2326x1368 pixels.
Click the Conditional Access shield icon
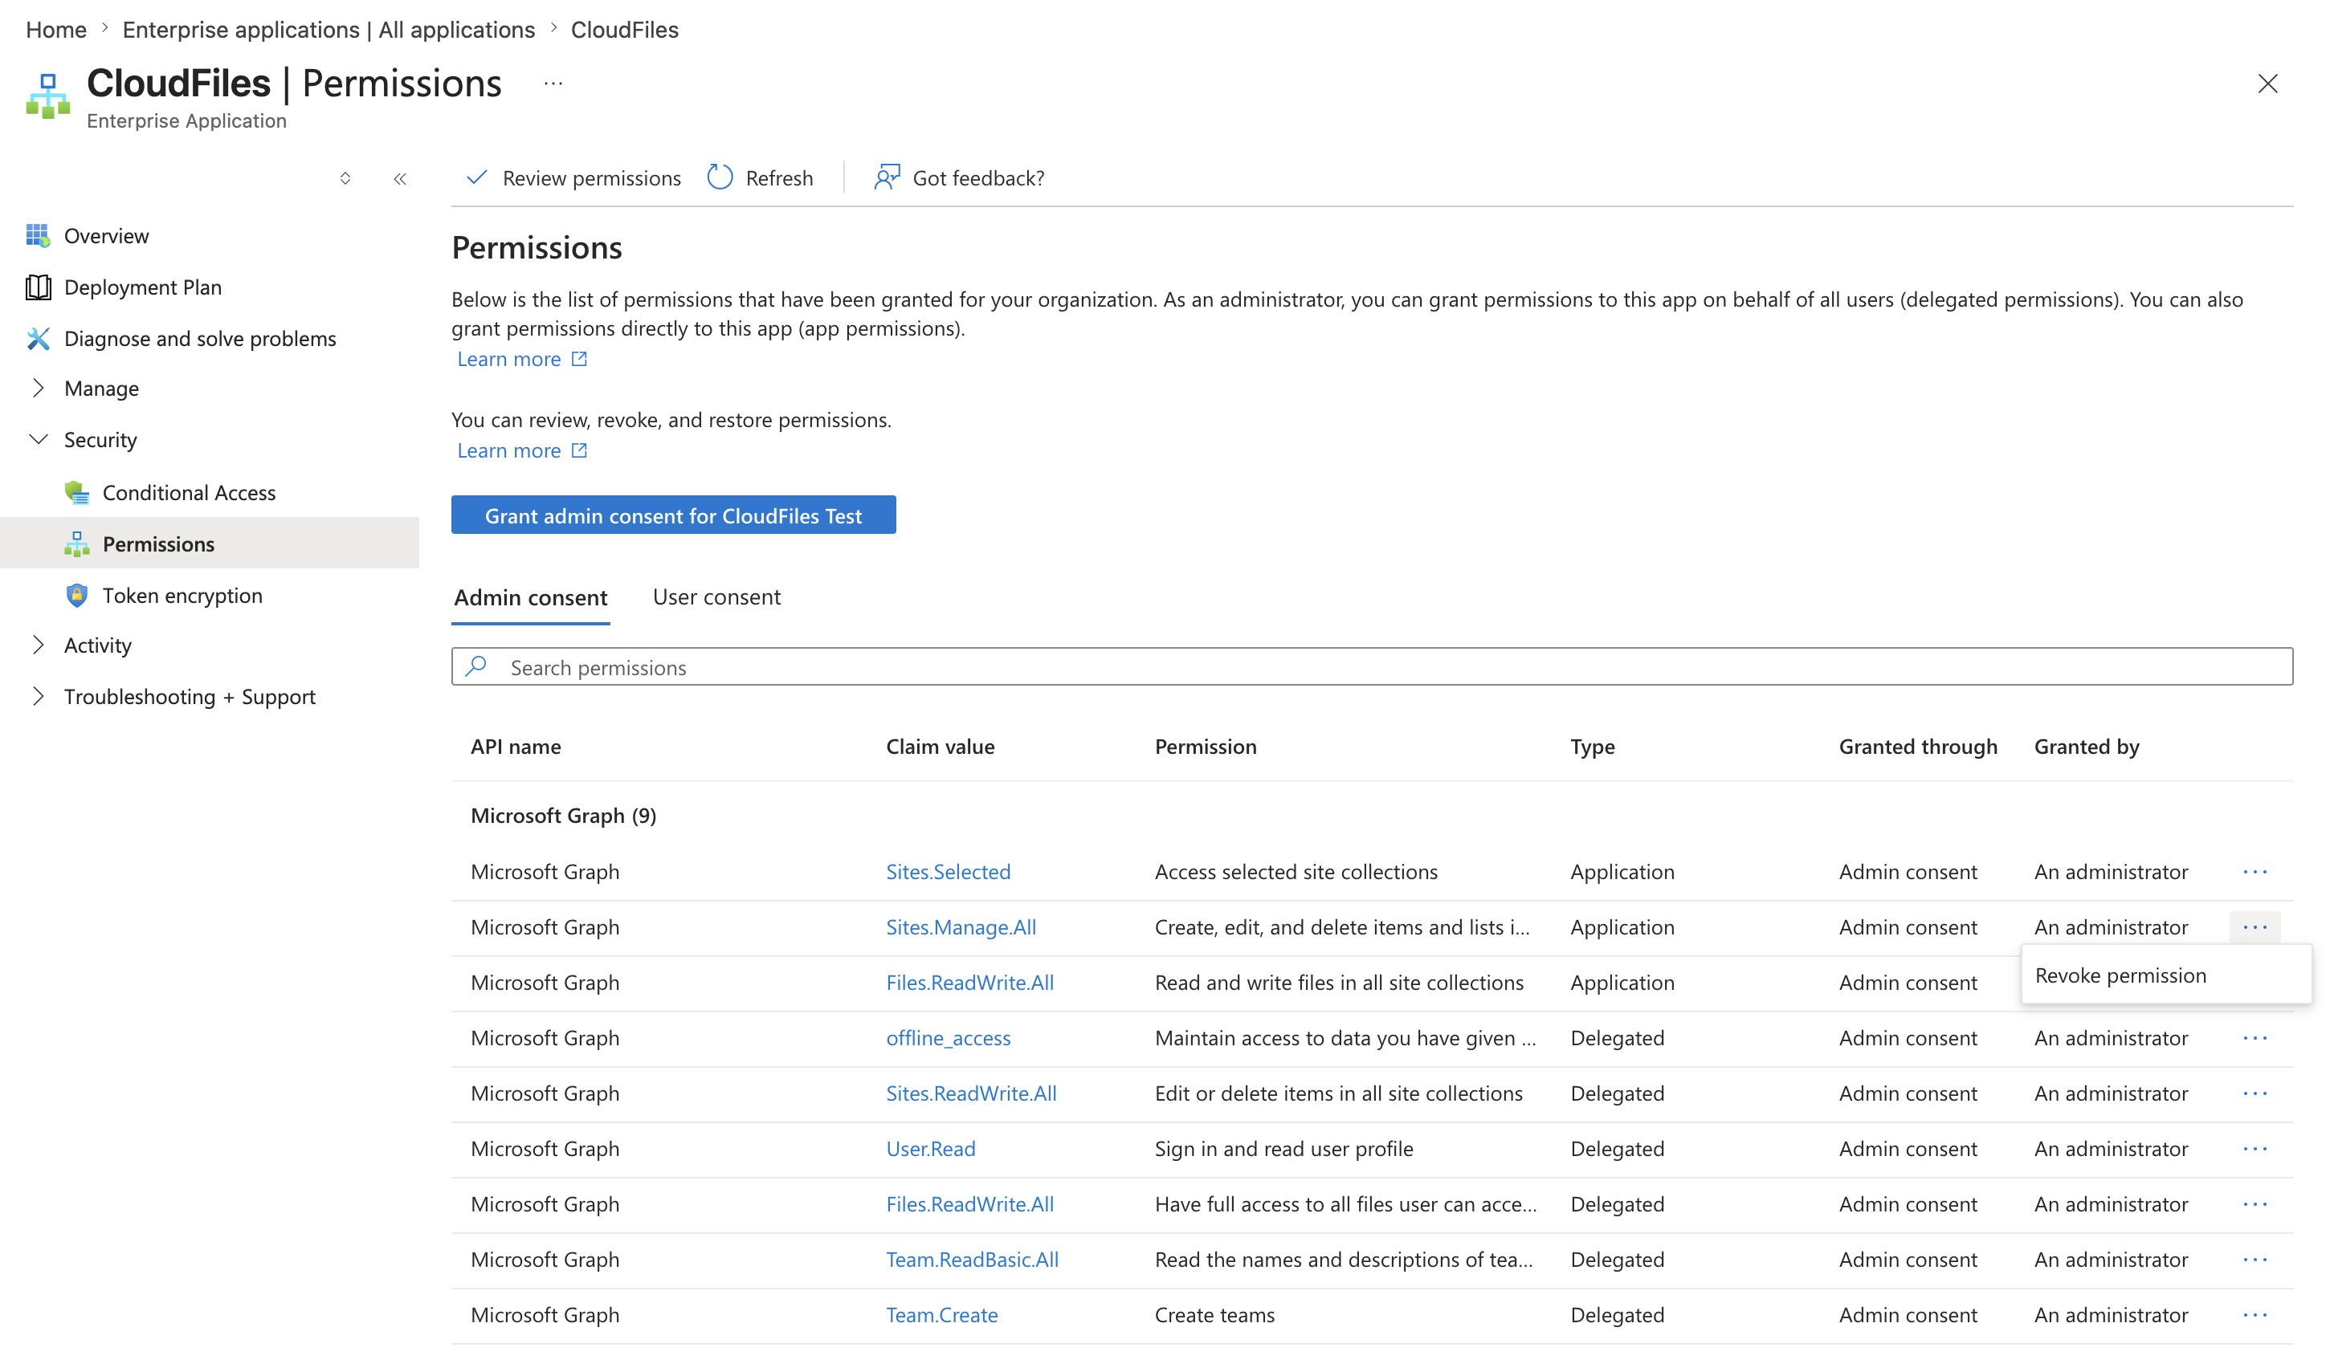point(76,493)
